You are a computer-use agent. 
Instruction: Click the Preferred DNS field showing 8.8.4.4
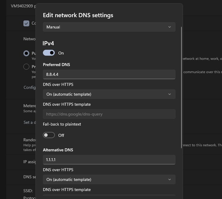[x=109, y=74]
